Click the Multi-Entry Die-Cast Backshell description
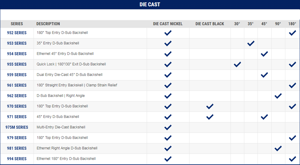 point(61,127)
